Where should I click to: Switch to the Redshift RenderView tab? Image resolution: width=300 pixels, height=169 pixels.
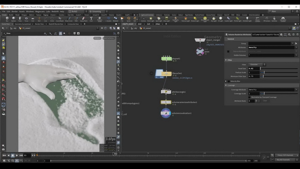pyautogui.click(x=56, y=24)
